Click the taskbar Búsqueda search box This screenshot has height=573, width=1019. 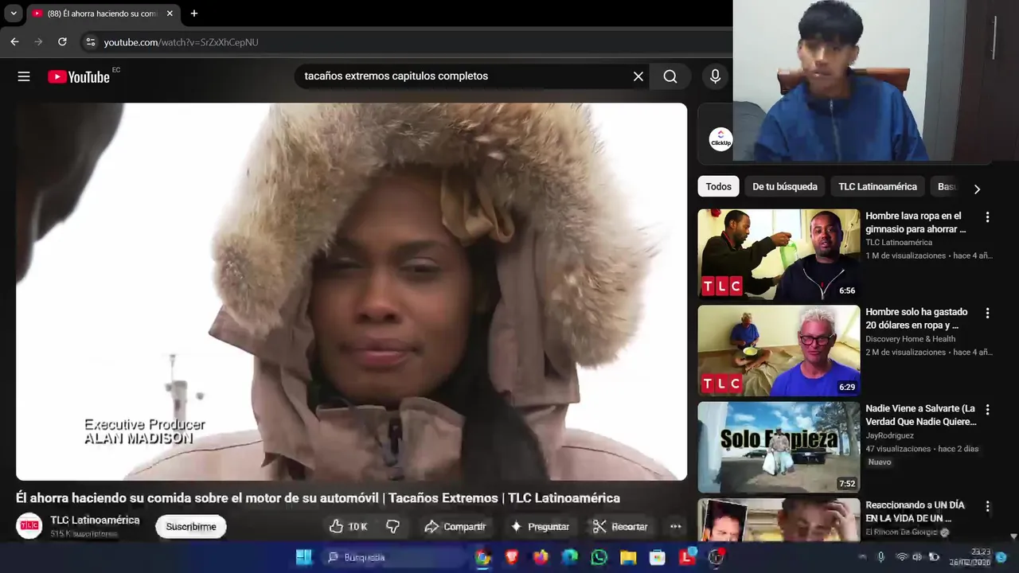[x=393, y=557]
